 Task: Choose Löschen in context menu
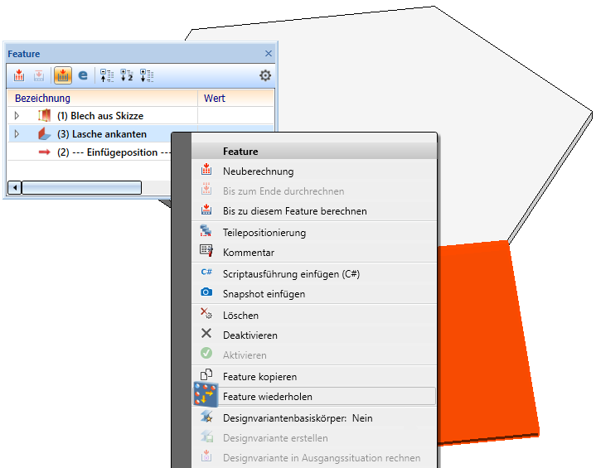[x=314, y=316]
